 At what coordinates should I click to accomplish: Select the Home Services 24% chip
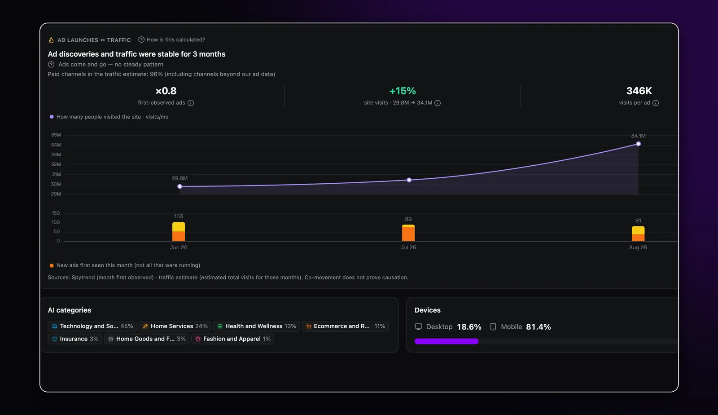point(175,326)
